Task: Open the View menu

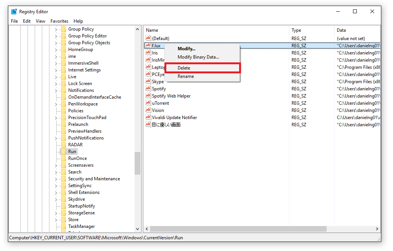Action: pos(40,21)
